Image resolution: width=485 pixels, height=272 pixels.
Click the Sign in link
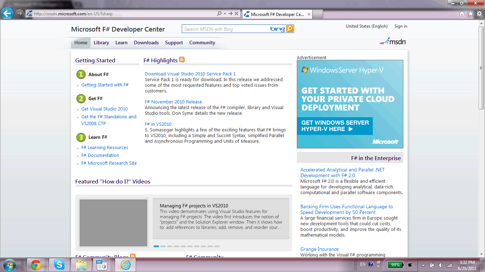click(x=400, y=26)
